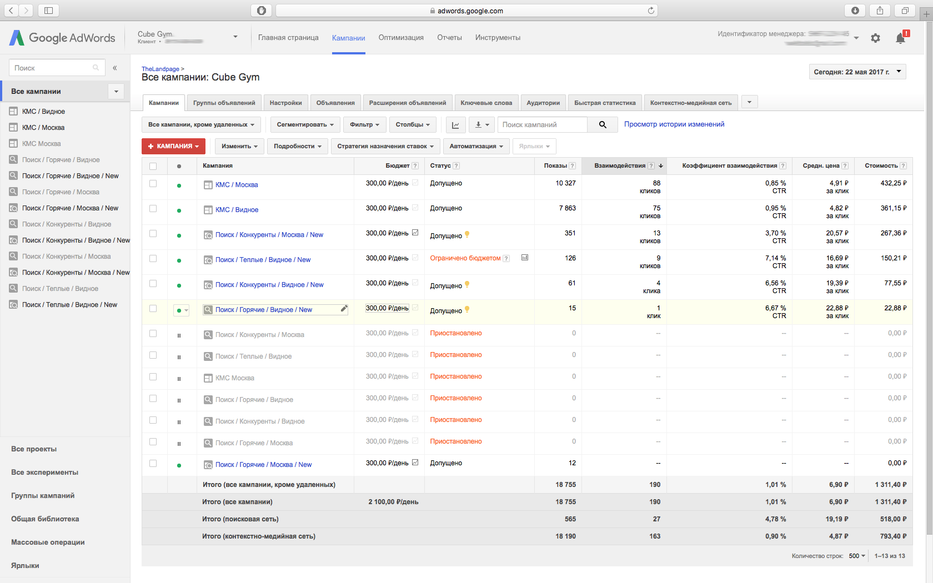Viewport: 933px width, 583px height.
Task: Open the Инструменты top menu
Action: point(498,38)
